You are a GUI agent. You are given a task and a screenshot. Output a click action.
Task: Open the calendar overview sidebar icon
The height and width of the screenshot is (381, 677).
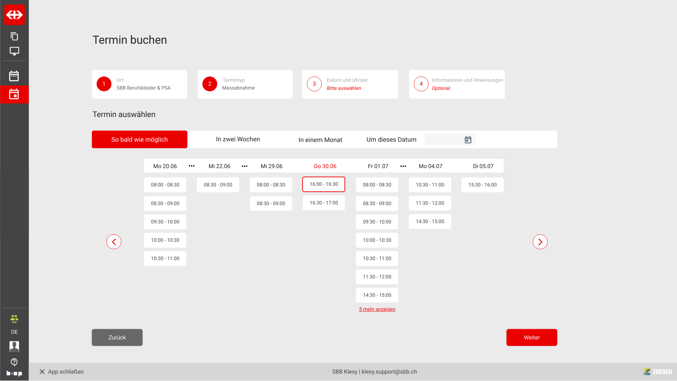pos(14,76)
